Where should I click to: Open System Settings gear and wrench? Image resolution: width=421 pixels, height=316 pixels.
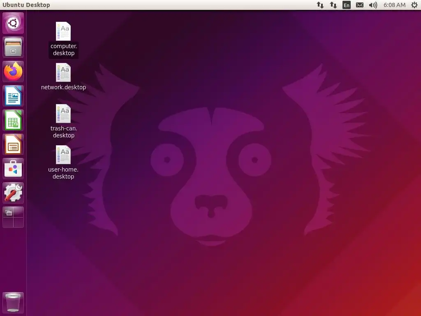13,193
